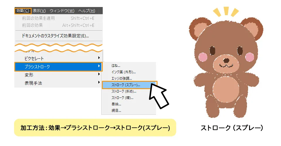Expand the 変形 submenu arrow
The height and width of the screenshot is (146, 281).
point(99,74)
